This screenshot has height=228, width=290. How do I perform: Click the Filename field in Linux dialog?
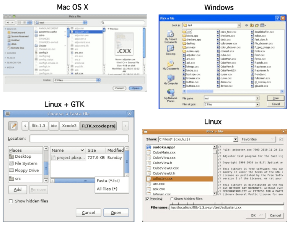click(226, 207)
